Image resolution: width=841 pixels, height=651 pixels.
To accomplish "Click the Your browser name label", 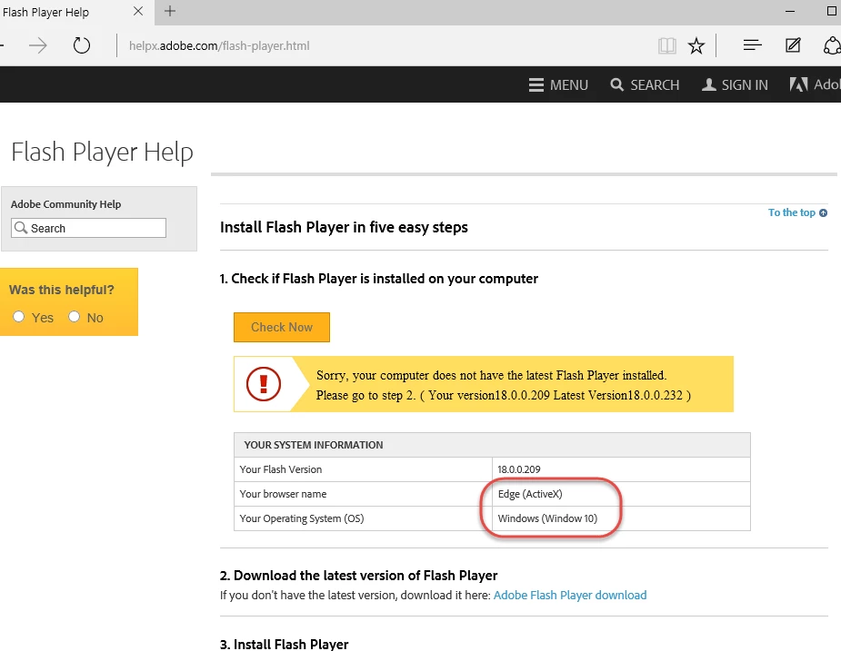I will tap(283, 494).
